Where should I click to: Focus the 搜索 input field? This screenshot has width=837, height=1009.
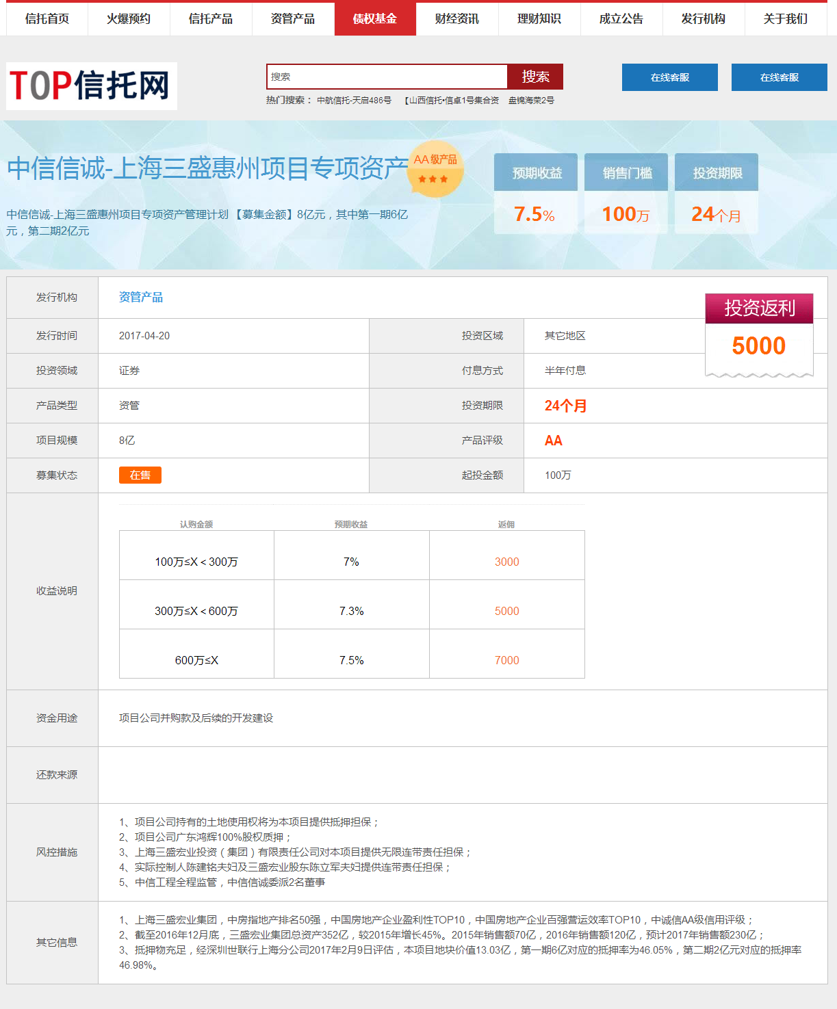tap(387, 77)
